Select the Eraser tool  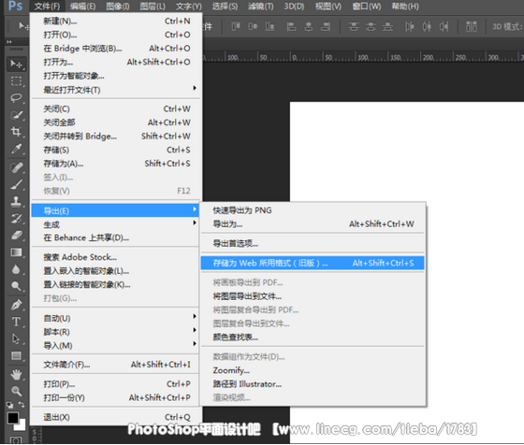(x=16, y=236)
